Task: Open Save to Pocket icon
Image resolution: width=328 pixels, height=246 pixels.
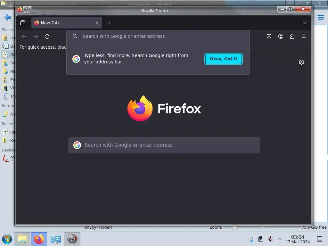Action: coord(269,36)
